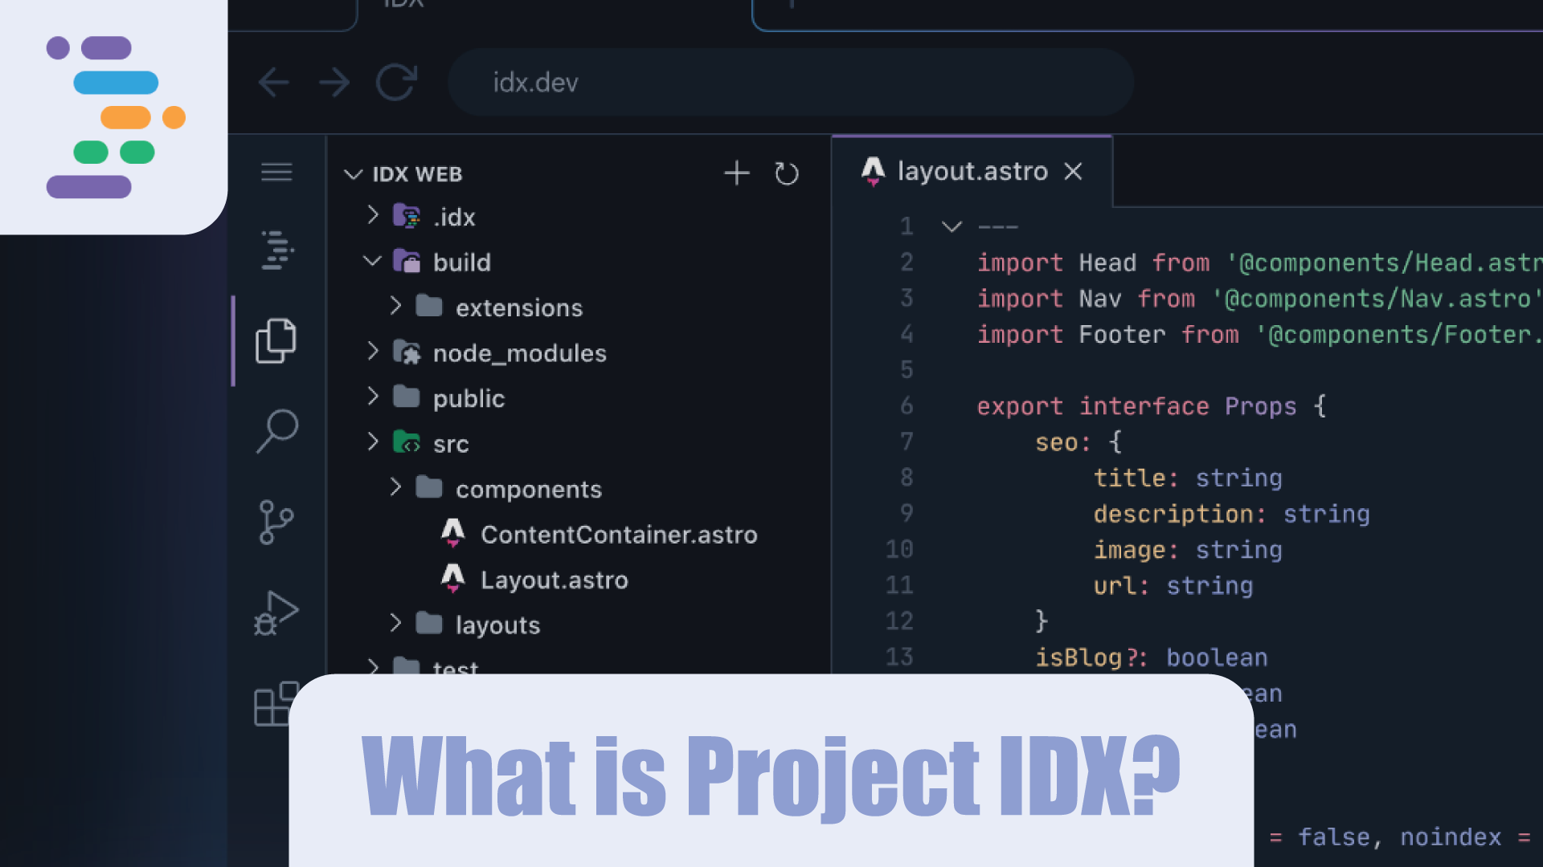Click "export interface Props" code line
Viewport: 1543px width, 867px height.
[x=1151, y=406]
